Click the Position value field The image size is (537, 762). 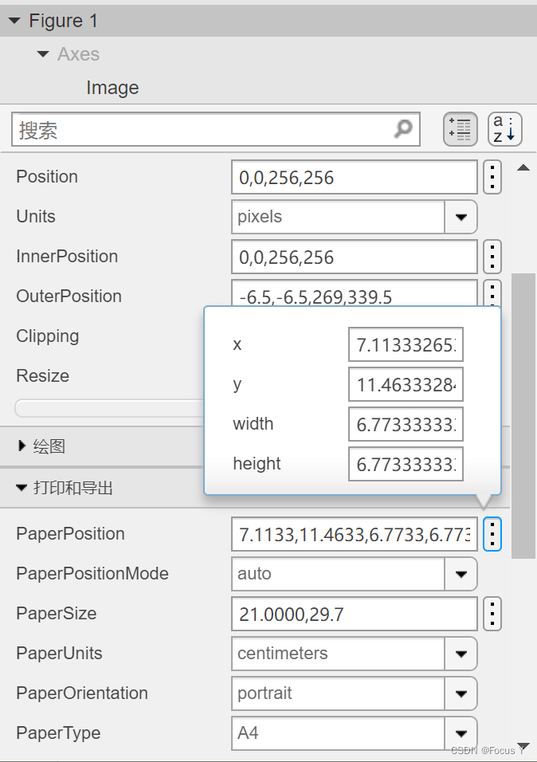point(355,178)
